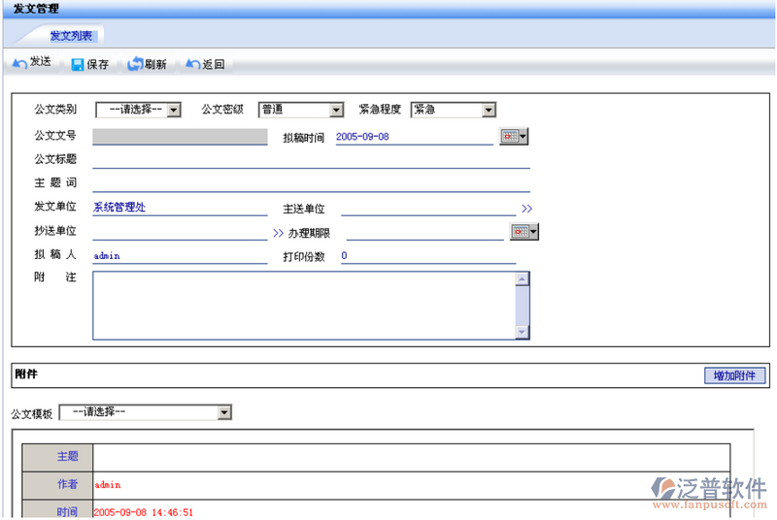This screenshot has width=777, height=520.
Task: Click the 增加附件 button
Action: pos(733,375)
